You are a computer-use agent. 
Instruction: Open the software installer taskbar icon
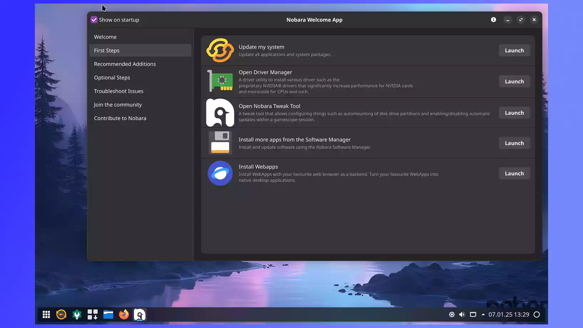(x=93, y=314)
